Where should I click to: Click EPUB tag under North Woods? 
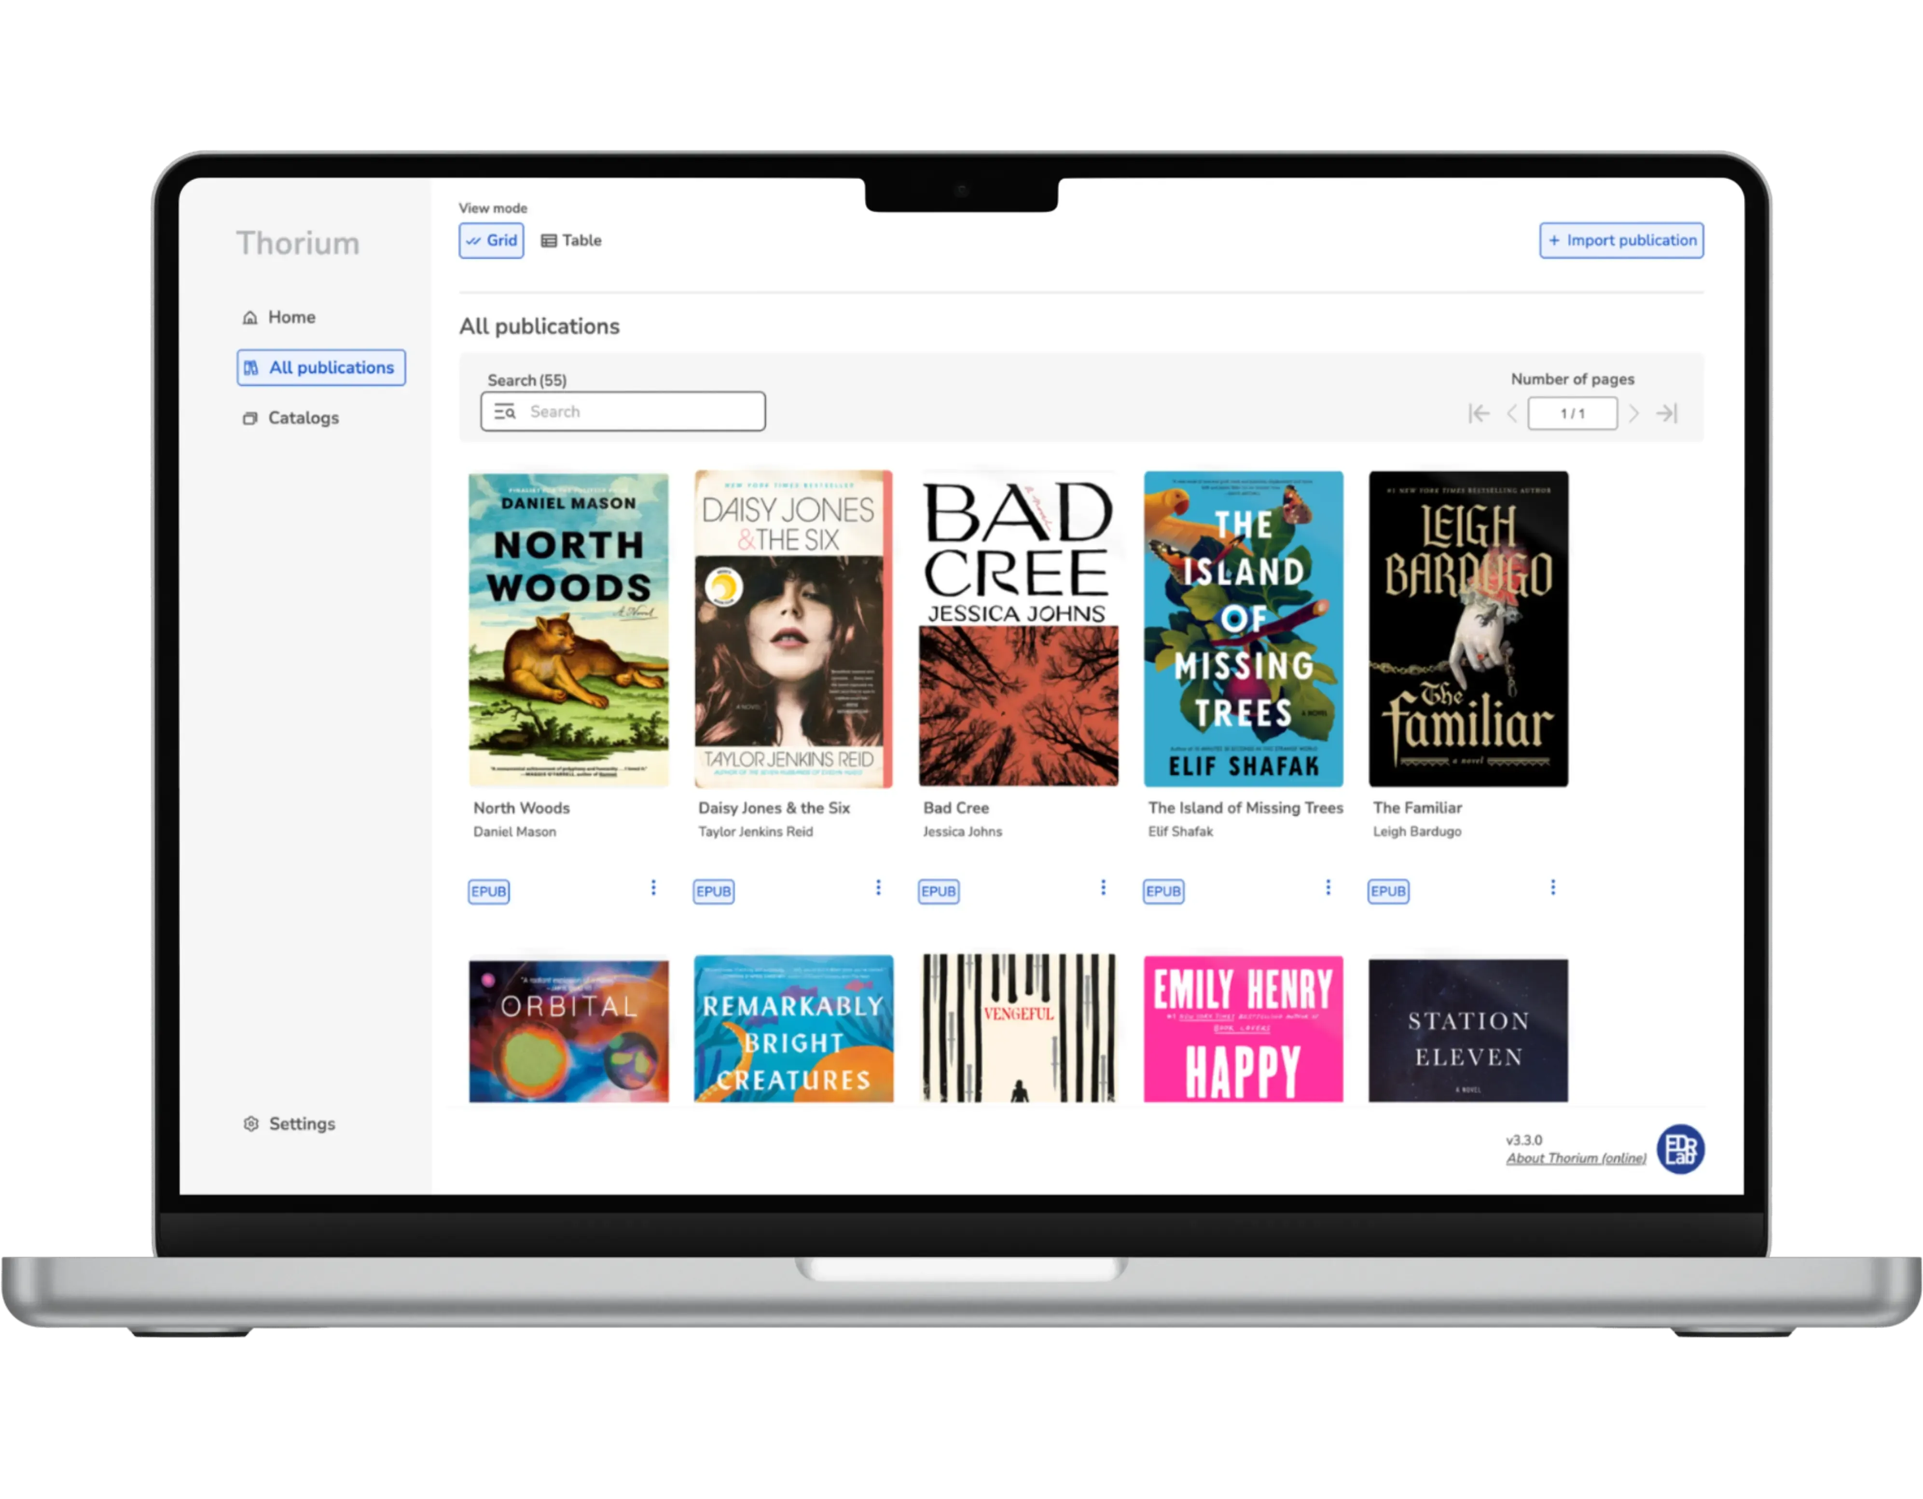[x=489, y=891]
